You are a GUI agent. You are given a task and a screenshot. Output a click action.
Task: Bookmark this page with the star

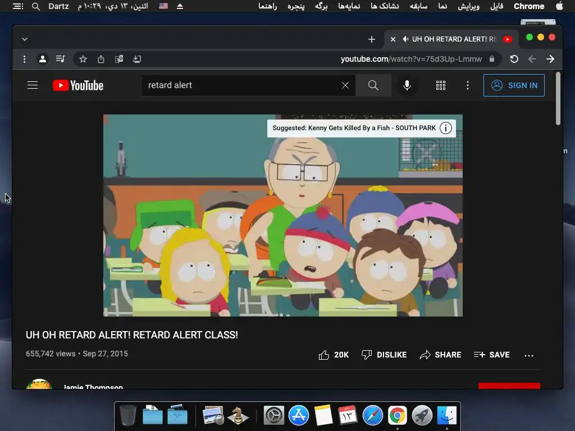tap(83, 59)
